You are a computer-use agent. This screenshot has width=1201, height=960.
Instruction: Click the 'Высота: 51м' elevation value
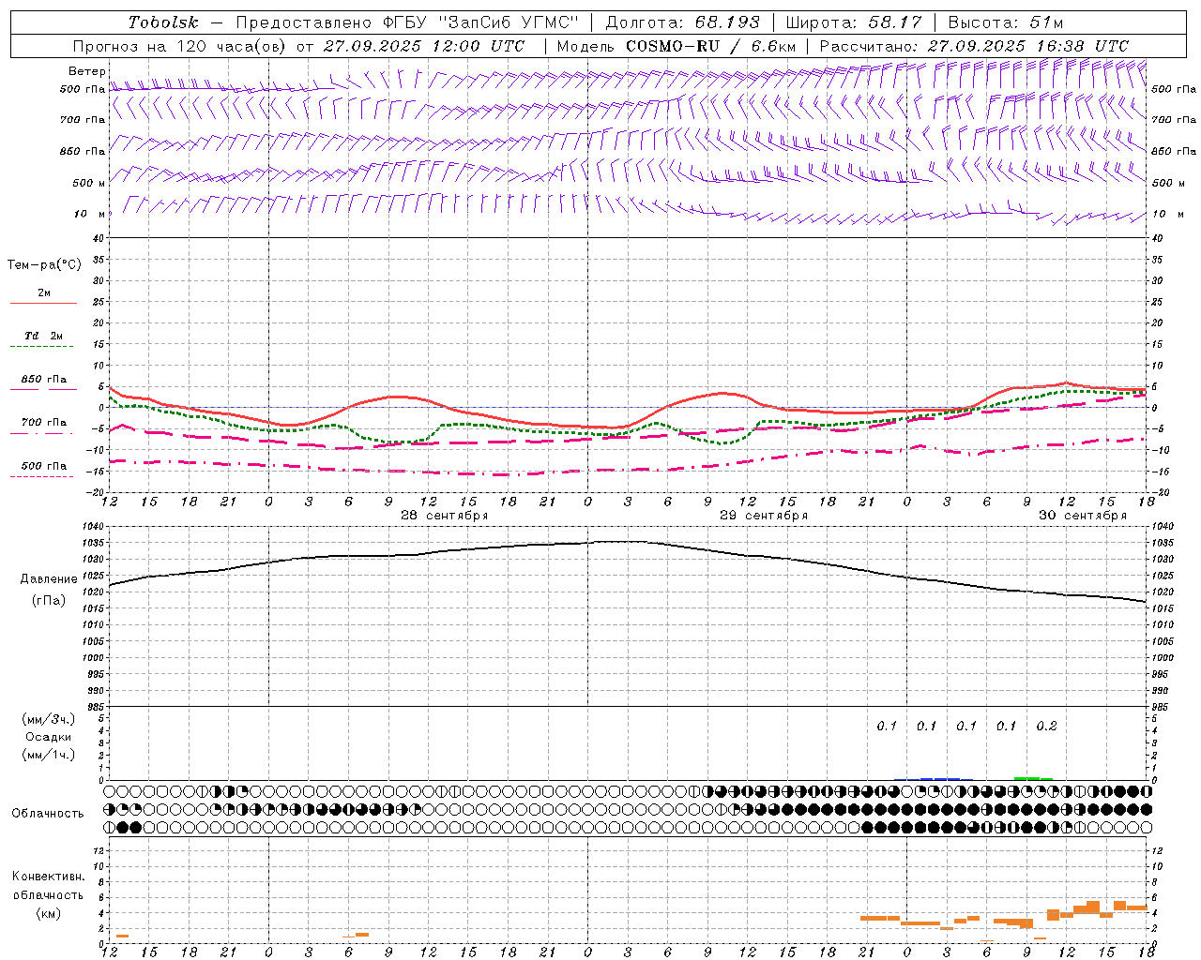[1006, 22]
